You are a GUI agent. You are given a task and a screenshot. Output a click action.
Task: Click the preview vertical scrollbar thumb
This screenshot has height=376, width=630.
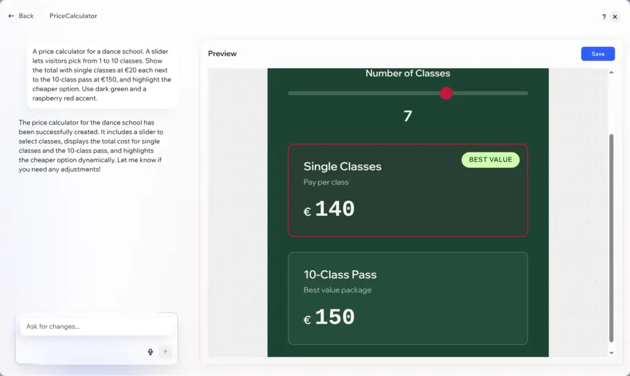[x=611, y=238]
